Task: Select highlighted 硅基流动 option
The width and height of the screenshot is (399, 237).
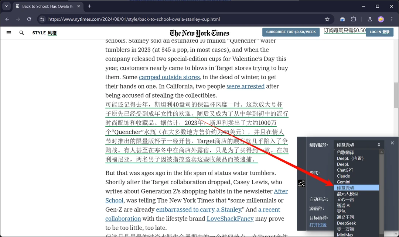Action: coord(357,188)
